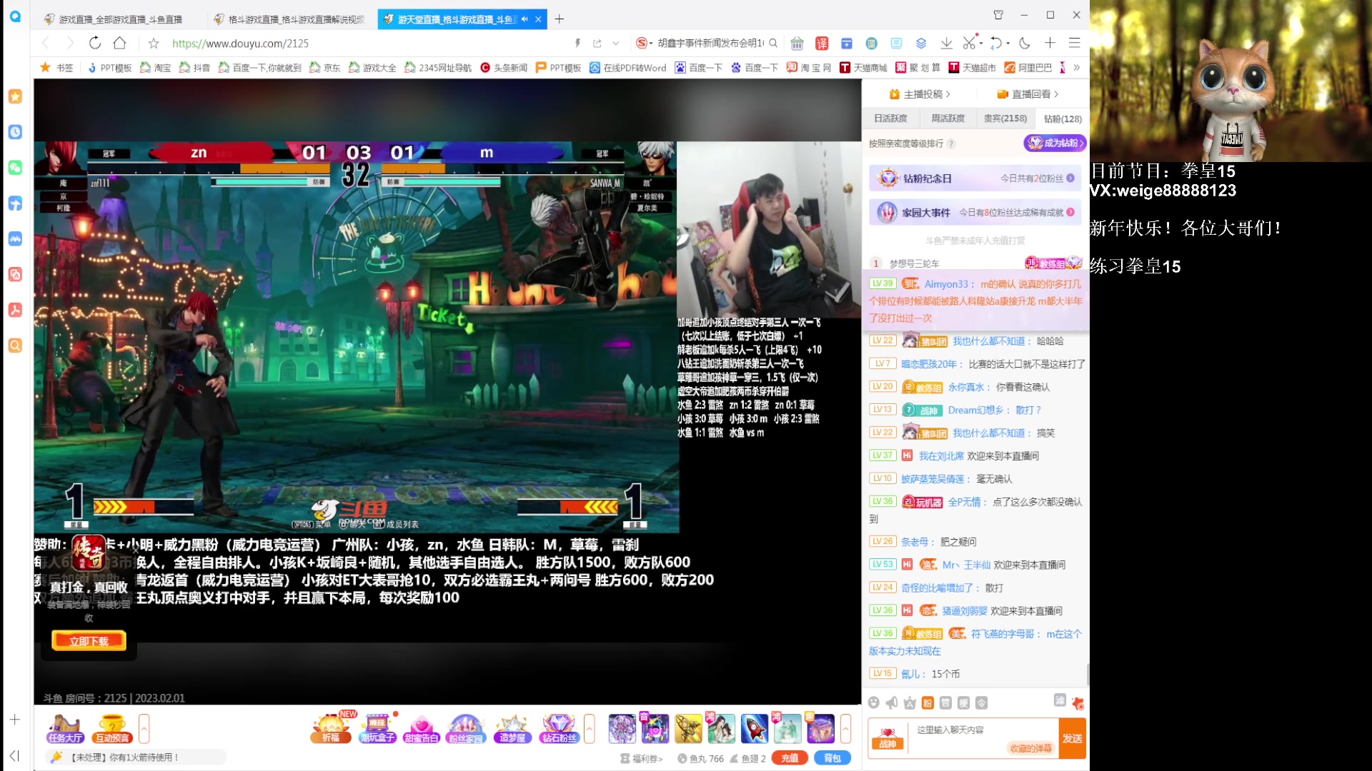Open the 钻粉纪念日 banner

coord(975,178)
